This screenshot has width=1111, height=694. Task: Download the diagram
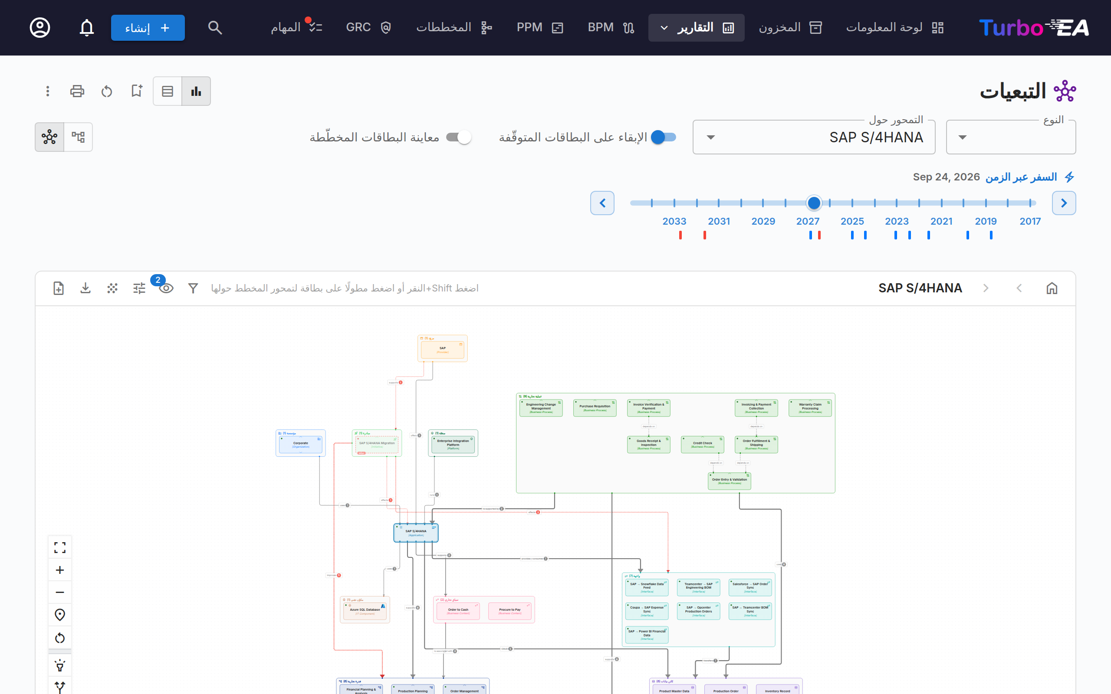point(85,288)
